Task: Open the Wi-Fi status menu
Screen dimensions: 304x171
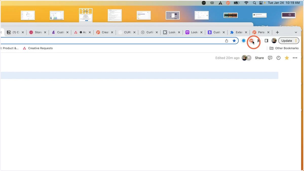Action: (246, 3)
